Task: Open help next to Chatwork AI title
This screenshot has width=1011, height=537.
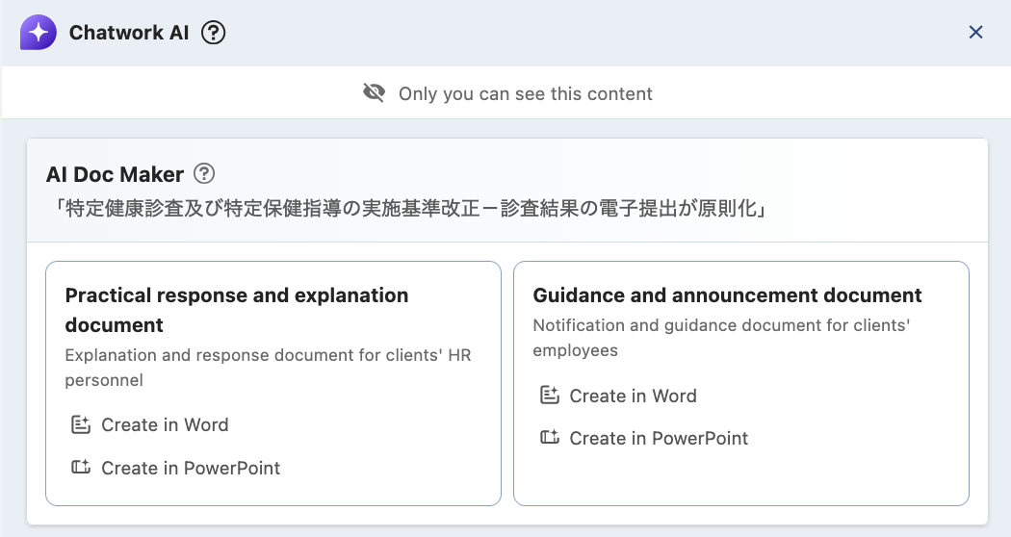Action: click(x=214, y=32)
